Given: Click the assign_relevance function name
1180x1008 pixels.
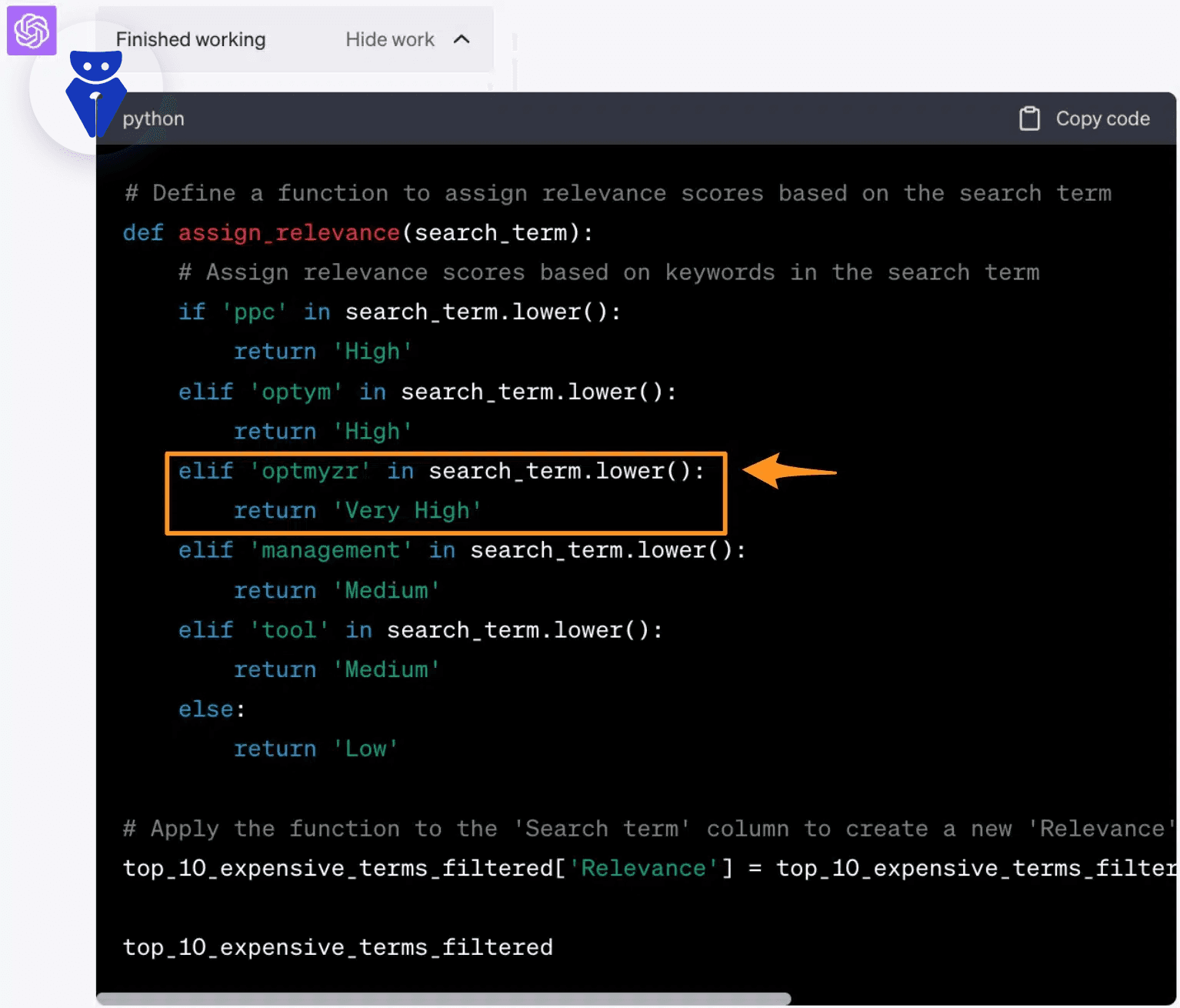Looking at the screenshot, I should [288, 232].
